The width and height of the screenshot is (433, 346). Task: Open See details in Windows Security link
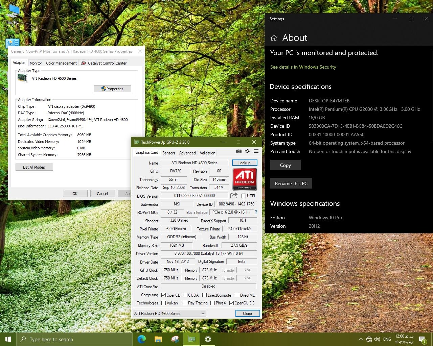click(x=303, y=67)
